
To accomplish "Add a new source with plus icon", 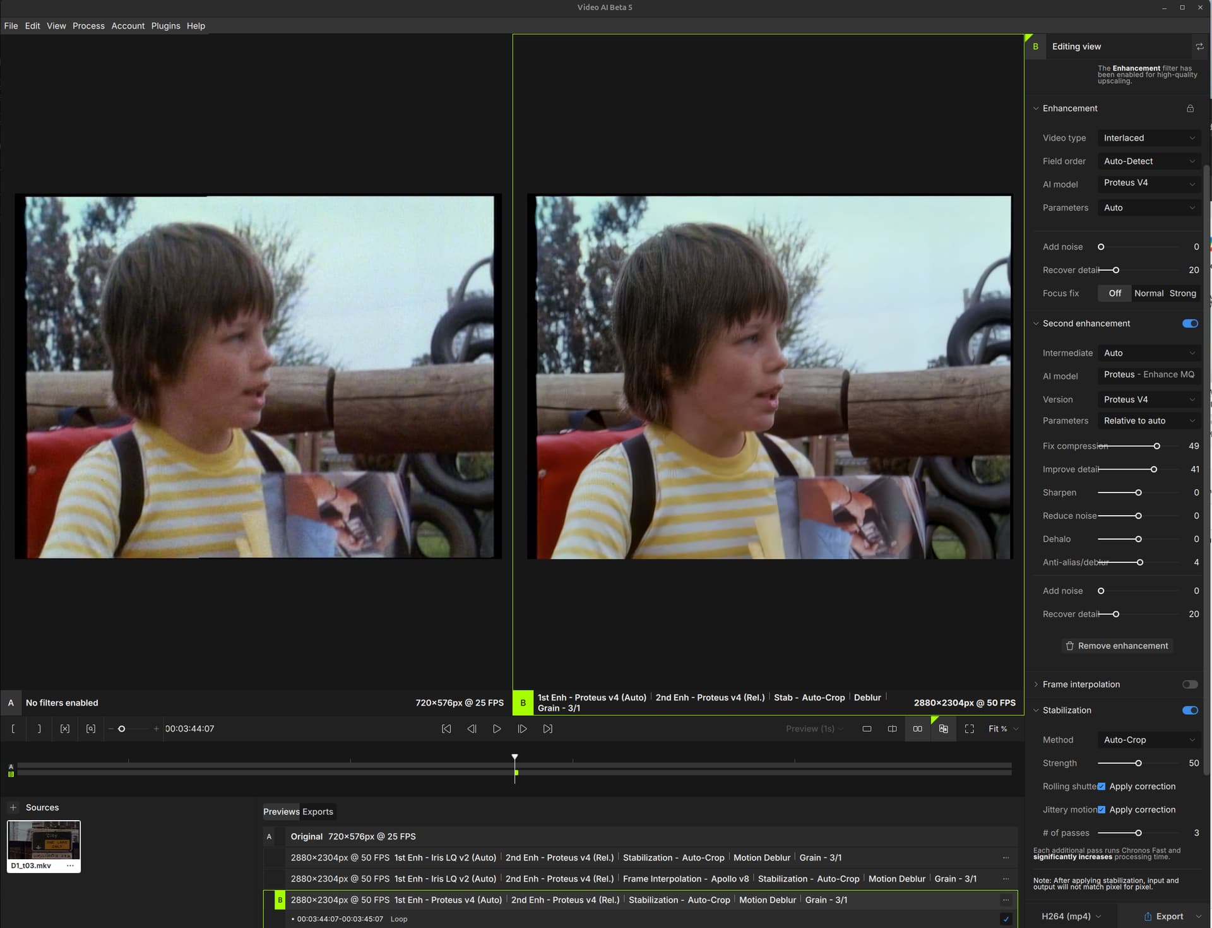I will 13,807.
